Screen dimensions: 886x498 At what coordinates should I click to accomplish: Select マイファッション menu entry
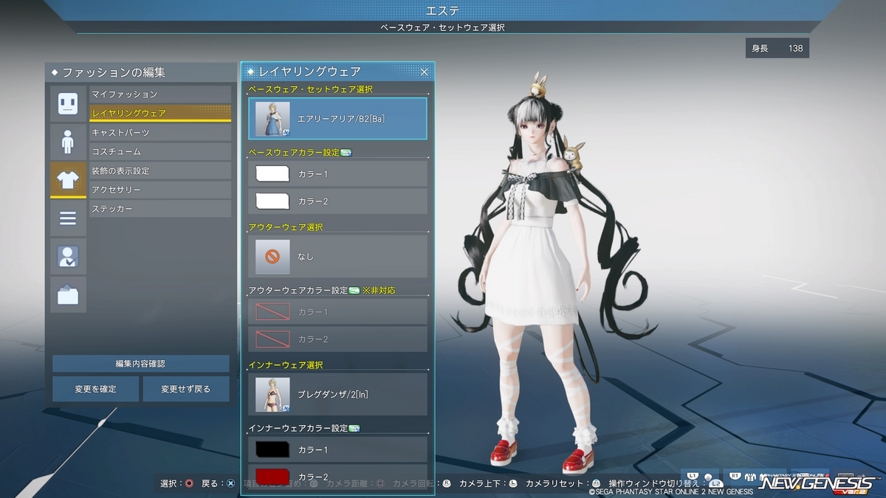pyautogui.click(x=160, y=94)
